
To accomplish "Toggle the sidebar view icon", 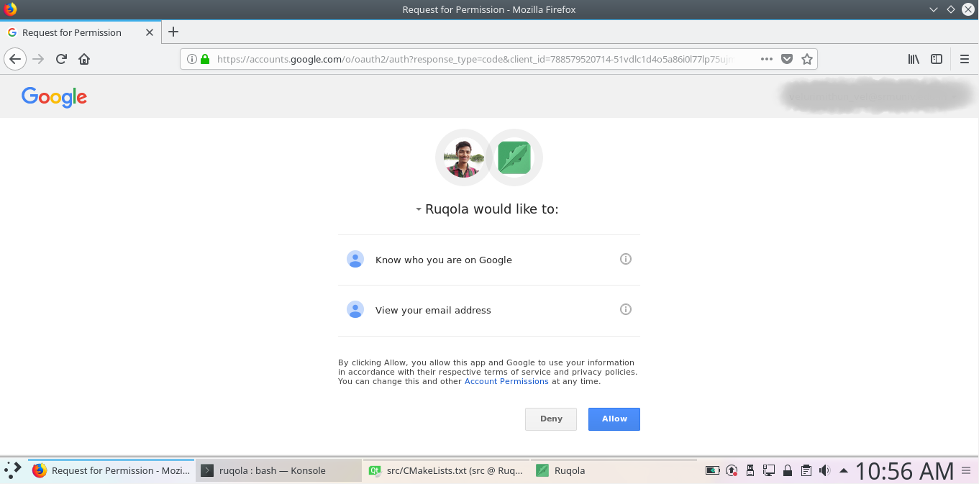I will coord(937,59).
